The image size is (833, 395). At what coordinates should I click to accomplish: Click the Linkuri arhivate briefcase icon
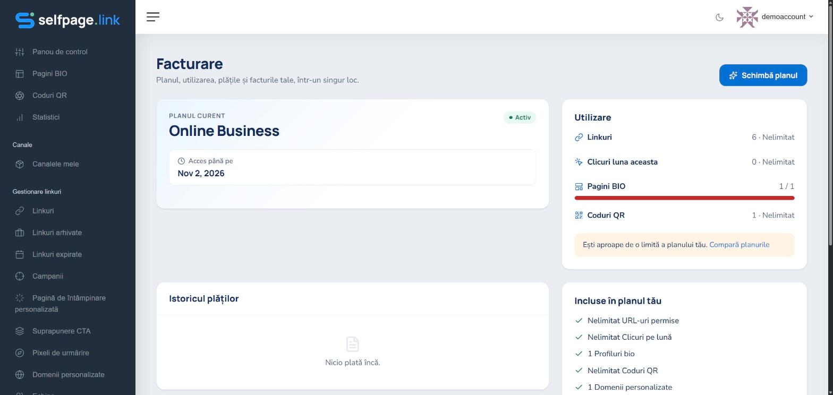20,233
